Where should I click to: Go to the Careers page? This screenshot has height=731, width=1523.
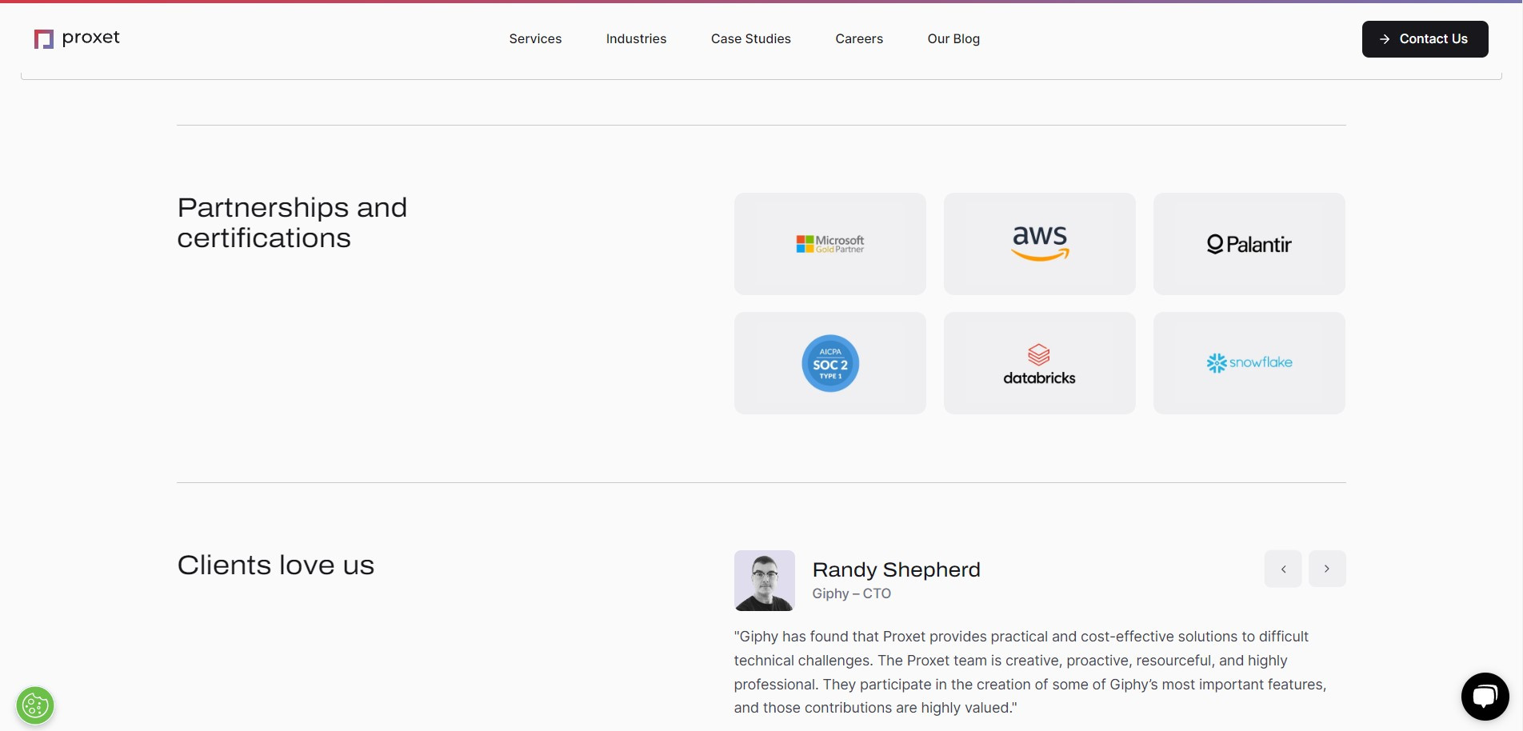(858, 39)
